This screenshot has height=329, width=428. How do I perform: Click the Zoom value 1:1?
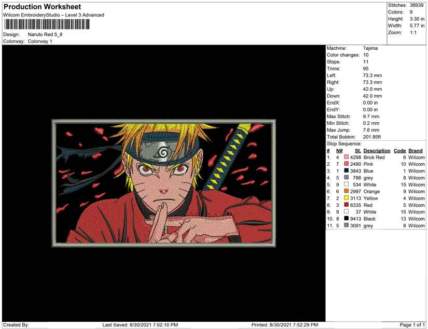coord(413,33)
